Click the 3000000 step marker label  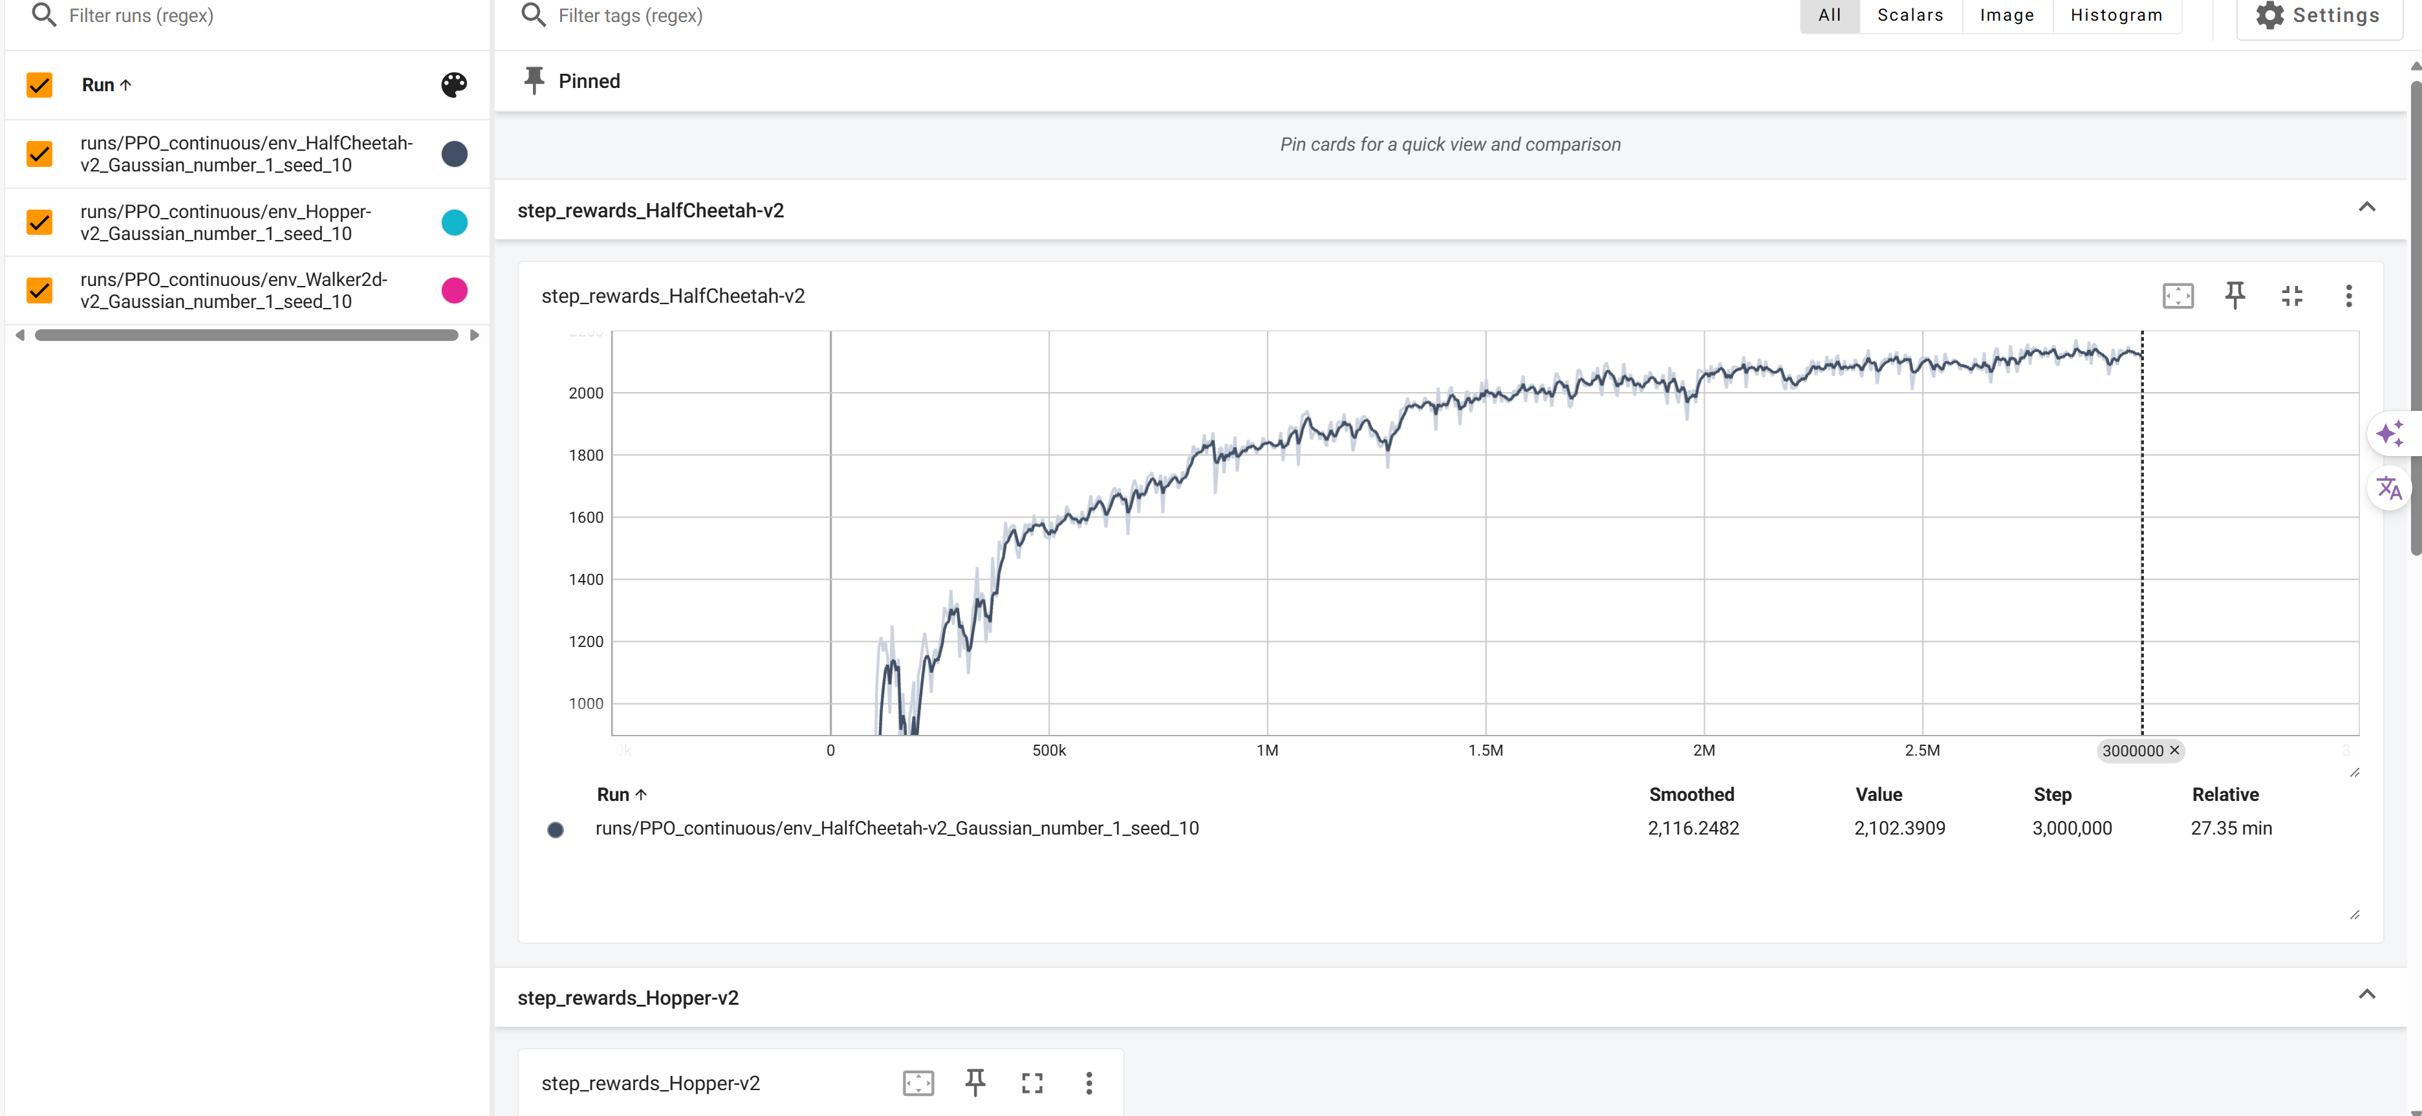tap(2132, 750)
